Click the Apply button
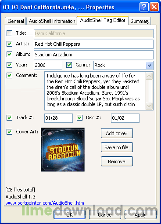161x224 pixels. pyautogui.click(x=140, y=215)
